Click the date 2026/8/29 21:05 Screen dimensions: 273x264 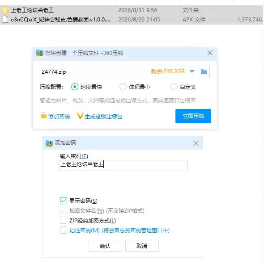pos(139,20)
